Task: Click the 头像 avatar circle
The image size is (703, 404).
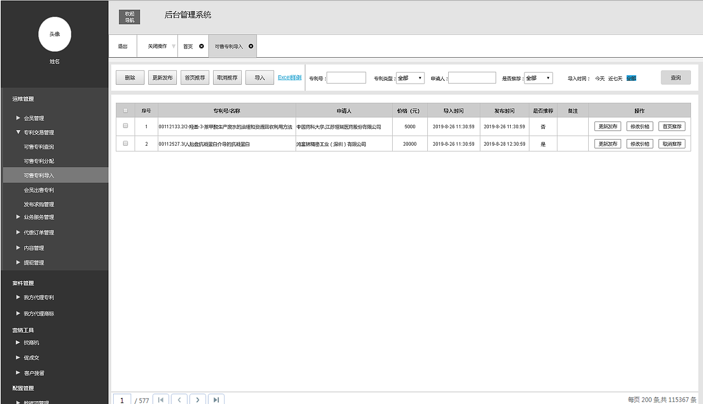Action: (x=54, y=34)
